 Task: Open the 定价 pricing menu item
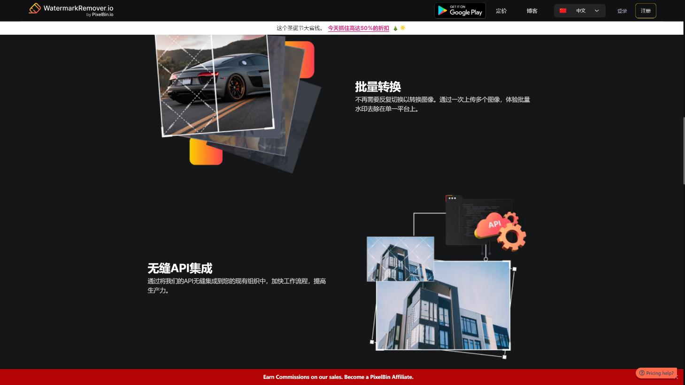[501, 11]
